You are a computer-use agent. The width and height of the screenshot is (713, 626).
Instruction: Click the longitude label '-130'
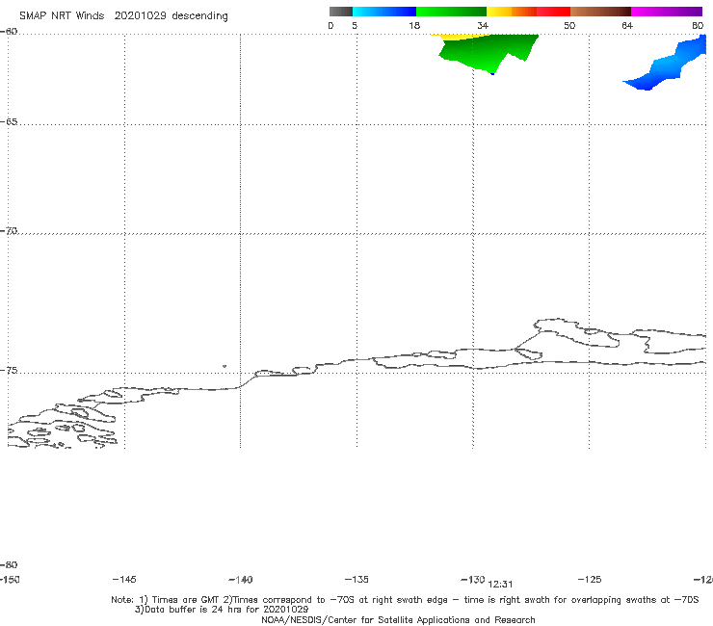point(473,580)
